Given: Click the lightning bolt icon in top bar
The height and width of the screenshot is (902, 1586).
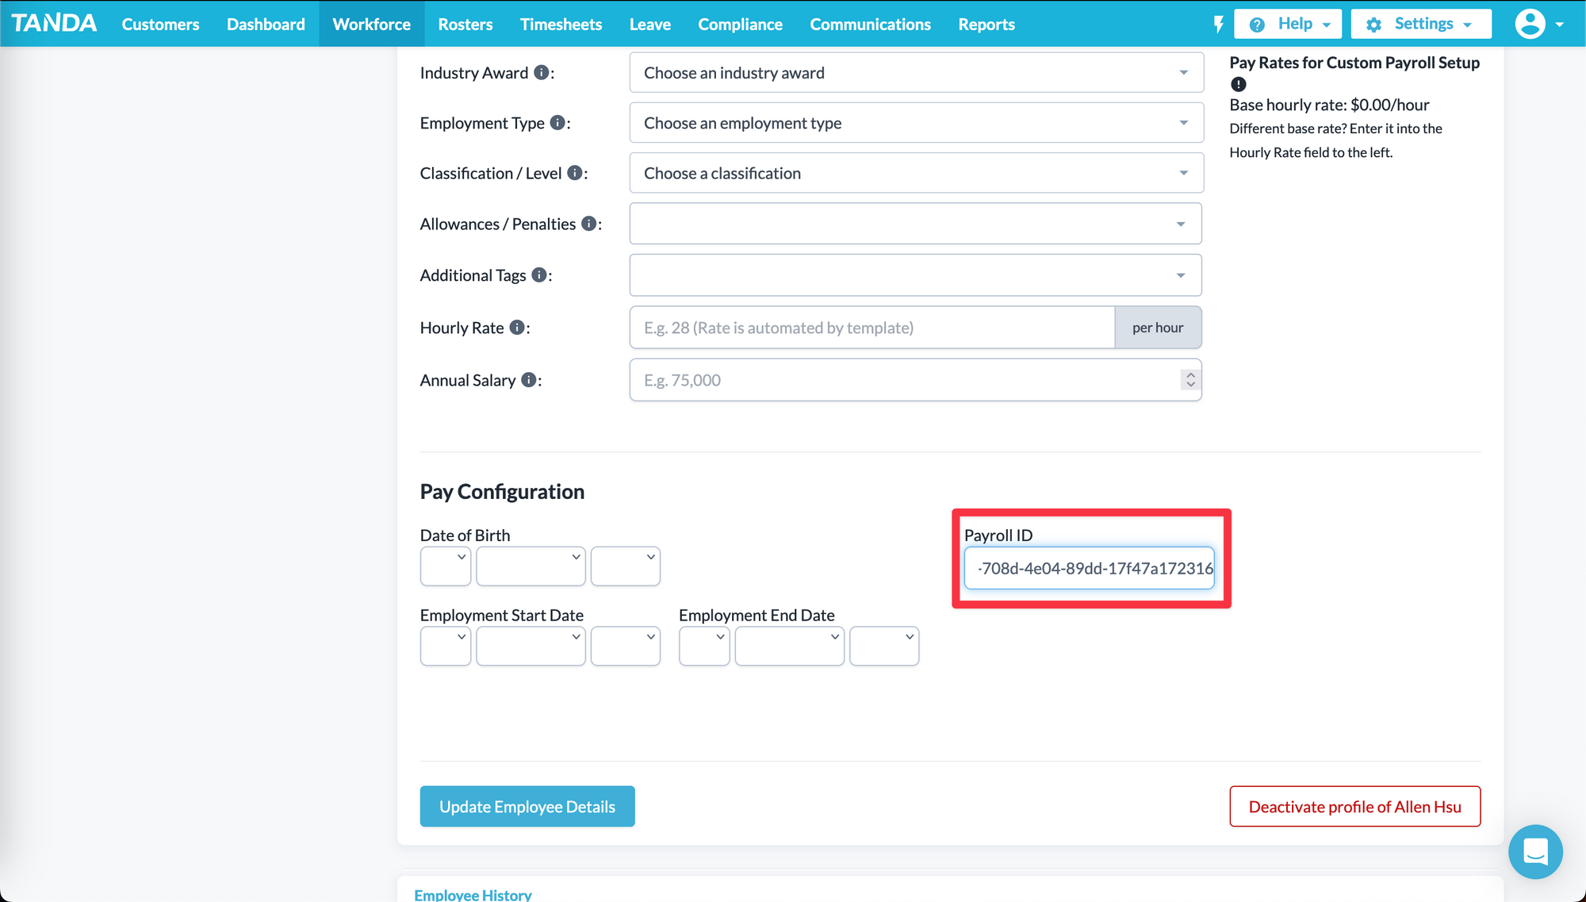Looking at the screenshot, I should 1219,24.
